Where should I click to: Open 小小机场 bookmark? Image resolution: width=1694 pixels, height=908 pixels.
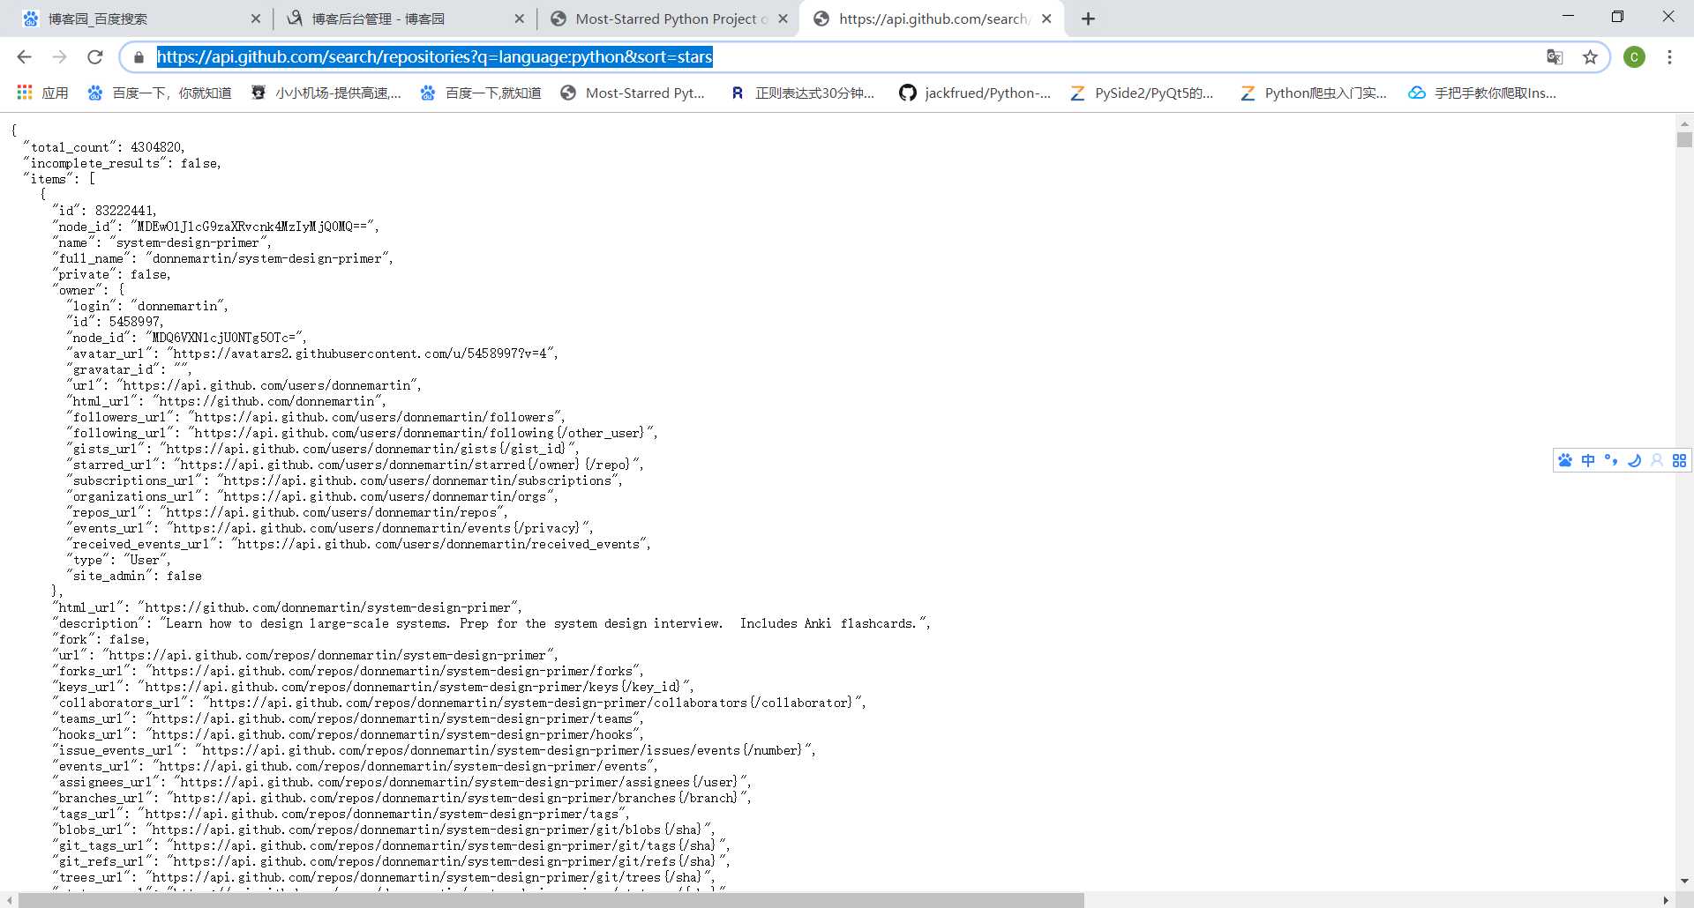pyautogui.click(x=326, y=93)
